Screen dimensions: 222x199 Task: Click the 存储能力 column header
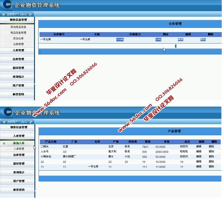tap(135, 34)
